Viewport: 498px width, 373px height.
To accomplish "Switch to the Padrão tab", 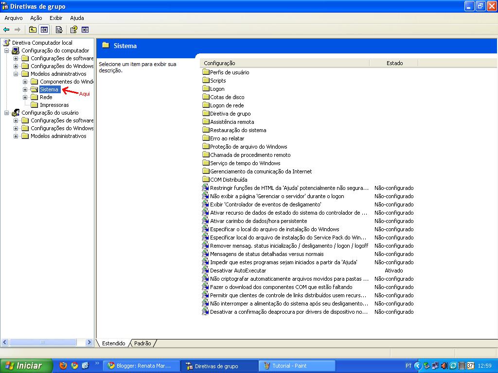I will pos(142,343).
